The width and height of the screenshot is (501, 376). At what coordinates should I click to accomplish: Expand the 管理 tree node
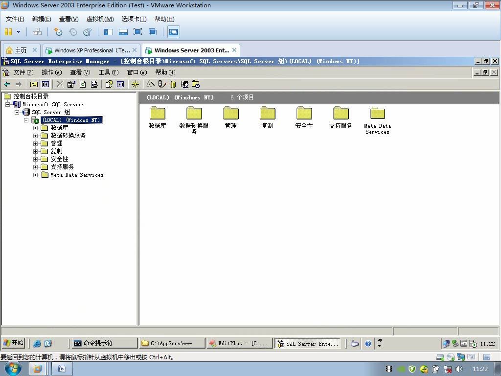coord(35,143)
